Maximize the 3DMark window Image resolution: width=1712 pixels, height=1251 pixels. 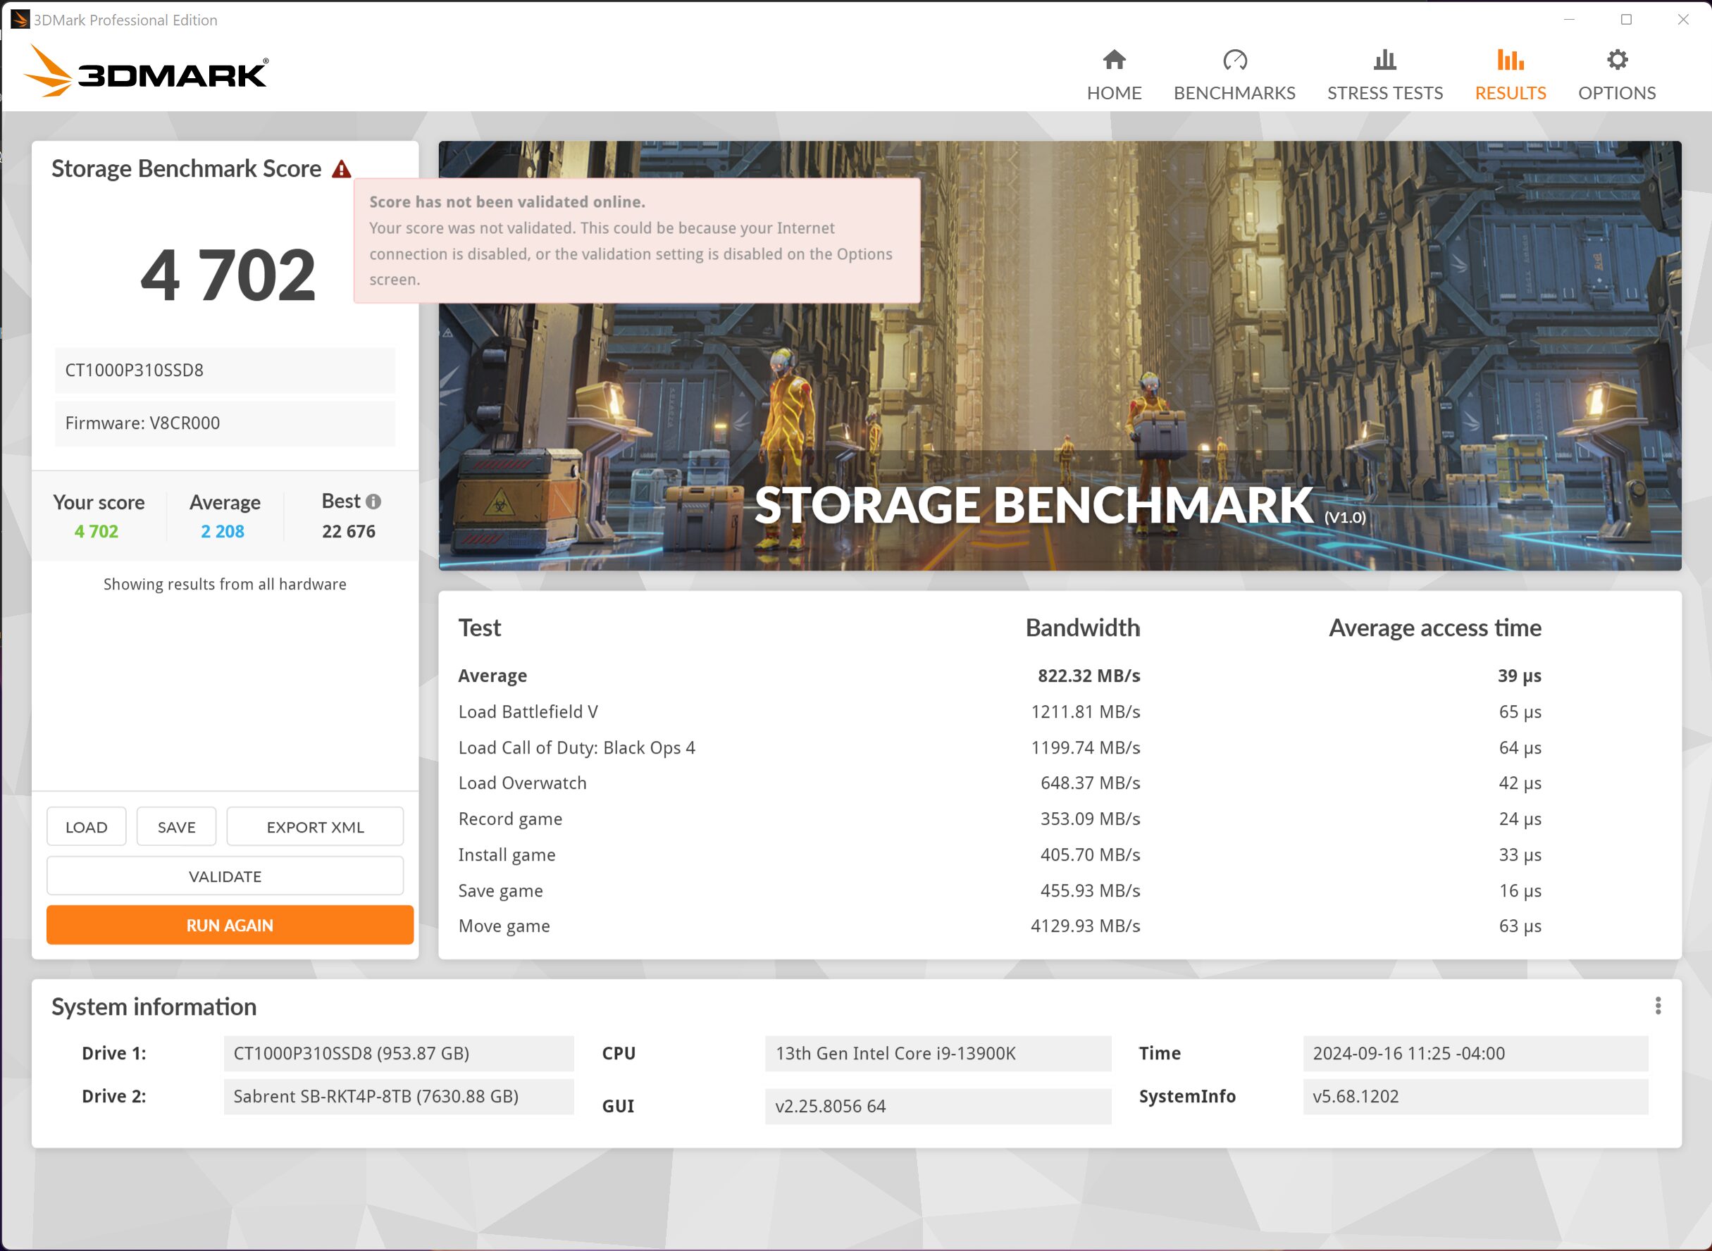tap(1625, 20)
